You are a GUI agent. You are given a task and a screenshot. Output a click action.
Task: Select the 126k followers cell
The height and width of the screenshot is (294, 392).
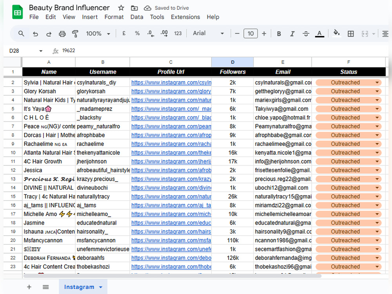click(x=232, y=258)
